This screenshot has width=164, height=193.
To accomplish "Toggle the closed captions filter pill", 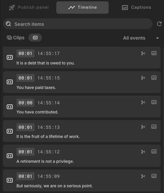I will [x=35, y=38].
